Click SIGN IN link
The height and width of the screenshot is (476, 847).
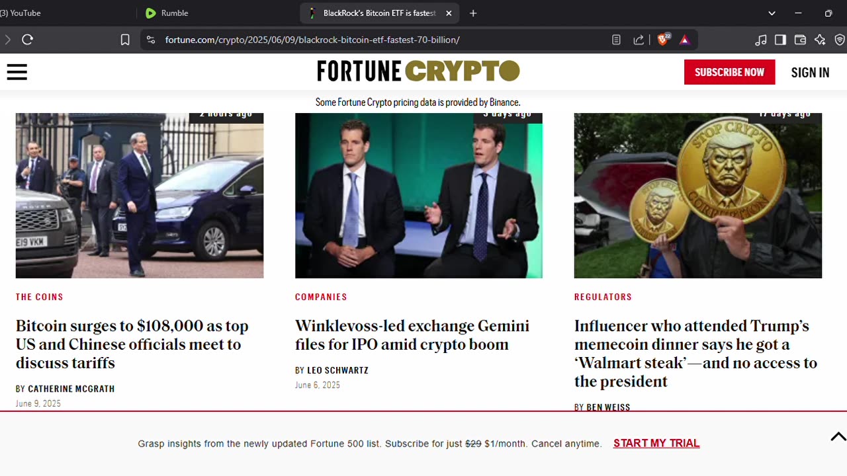click(x=810, y=73)
